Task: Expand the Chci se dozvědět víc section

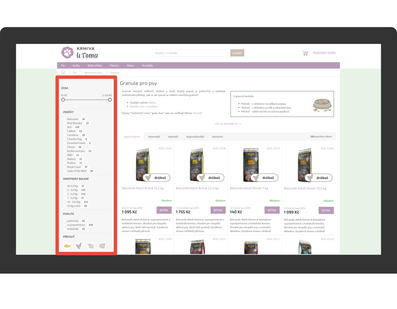Action: (228, 124)
